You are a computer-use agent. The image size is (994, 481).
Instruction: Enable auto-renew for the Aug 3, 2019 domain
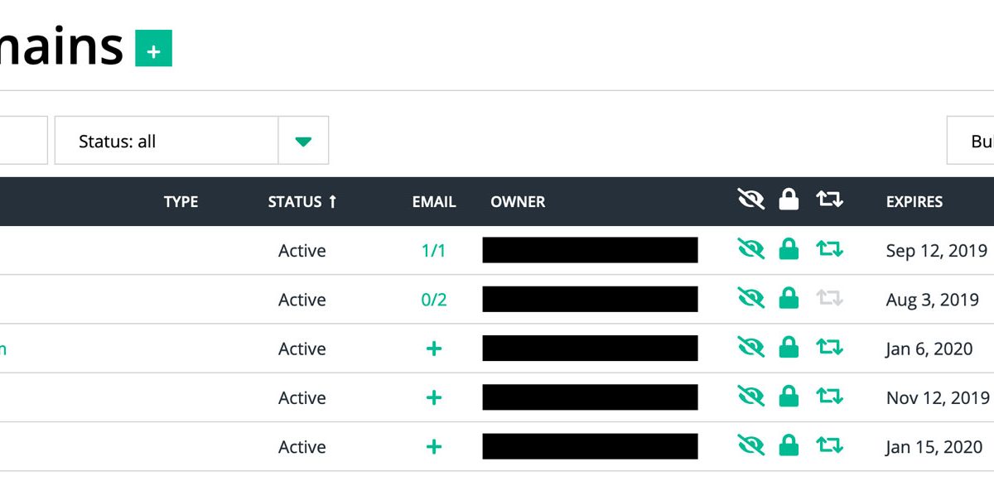829,298
